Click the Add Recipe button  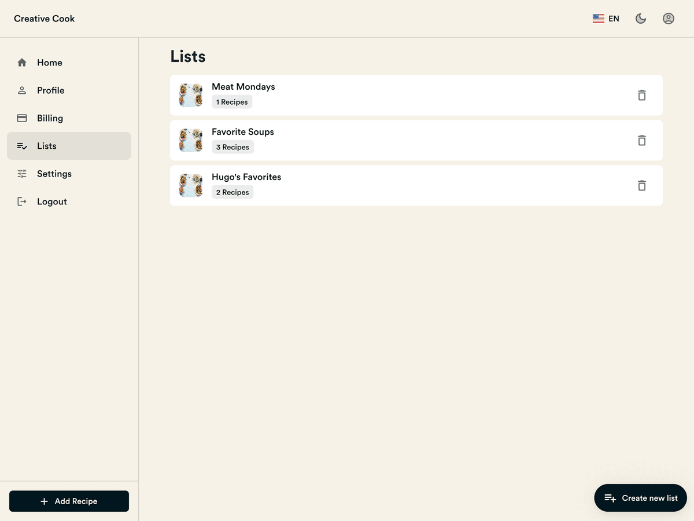click(x=69, y=501)
